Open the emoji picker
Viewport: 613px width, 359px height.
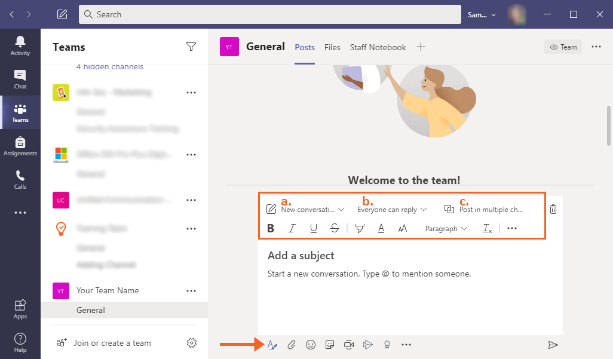311,345
